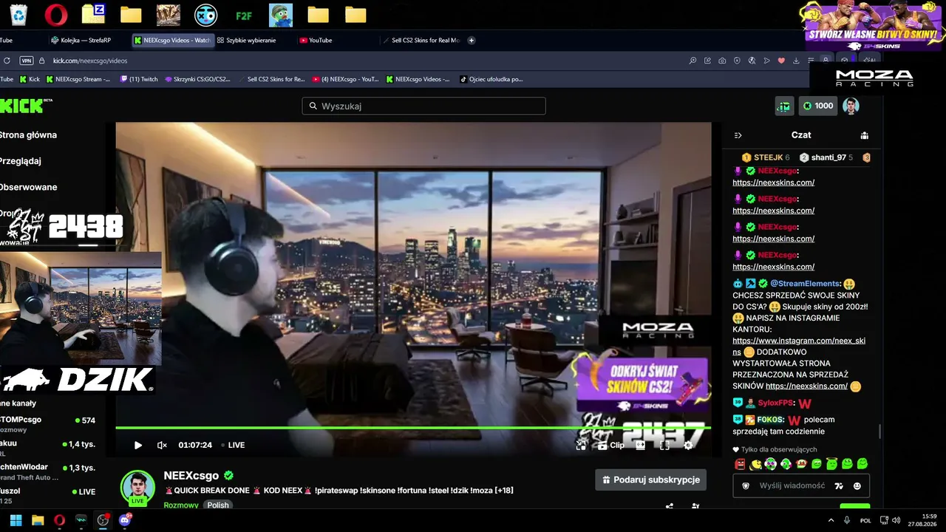Unmute the video player volume
The image size is (946, 532).
click(x=162, y=445)
